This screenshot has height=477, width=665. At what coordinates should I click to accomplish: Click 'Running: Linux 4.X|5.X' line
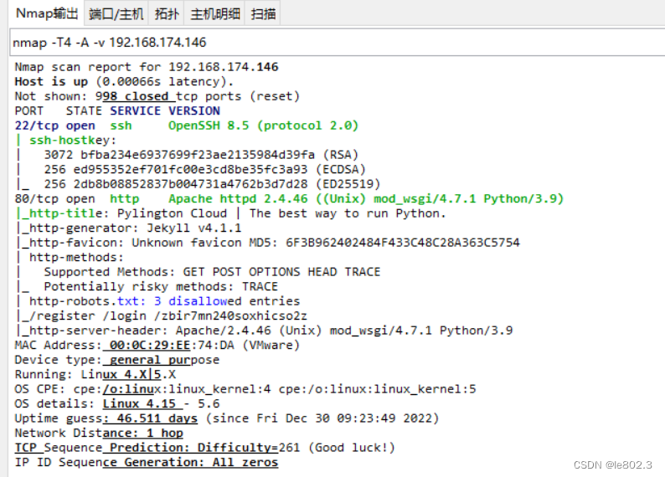coord(95,374)
